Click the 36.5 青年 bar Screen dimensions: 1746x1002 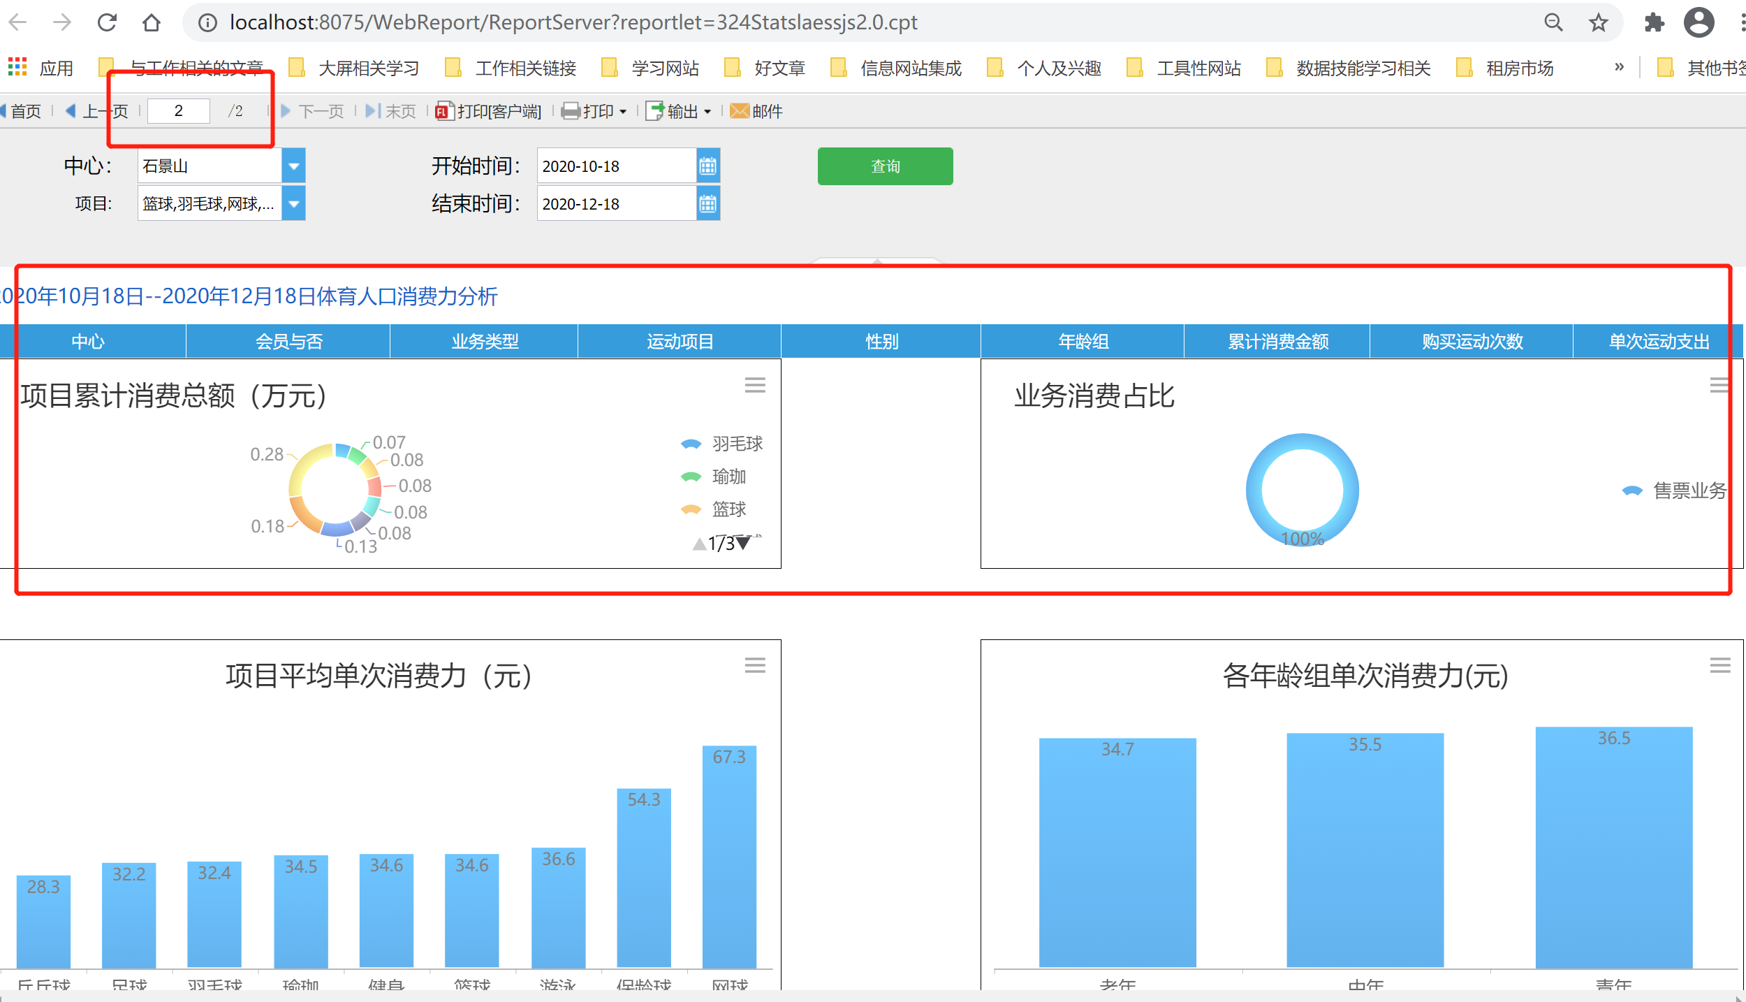point(1614,847)
